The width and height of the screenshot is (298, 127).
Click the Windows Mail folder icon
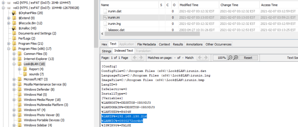pyautogui.click(x=20, y=94)
